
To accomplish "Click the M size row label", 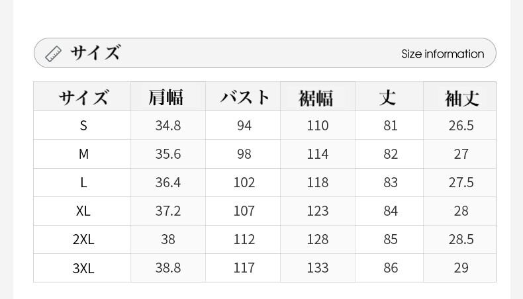I will click(x=83, y=154).
